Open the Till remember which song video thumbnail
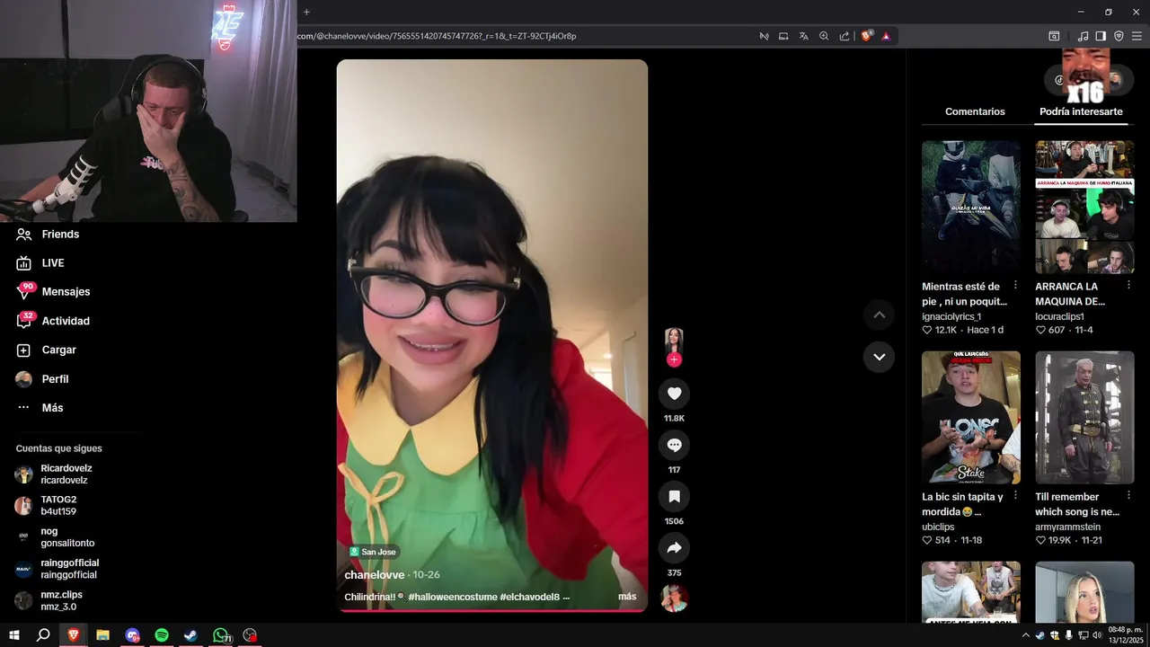Screen dimensions: 1150x647 click(1084, 418)
